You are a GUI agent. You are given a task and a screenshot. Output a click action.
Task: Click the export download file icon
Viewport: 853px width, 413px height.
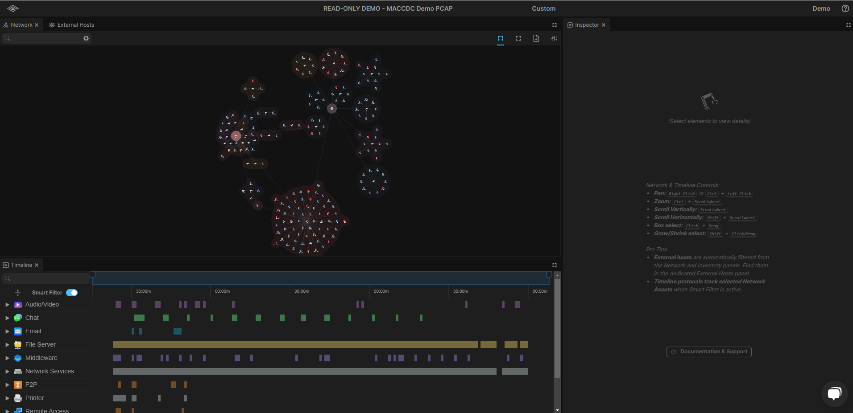coord(536,39)
